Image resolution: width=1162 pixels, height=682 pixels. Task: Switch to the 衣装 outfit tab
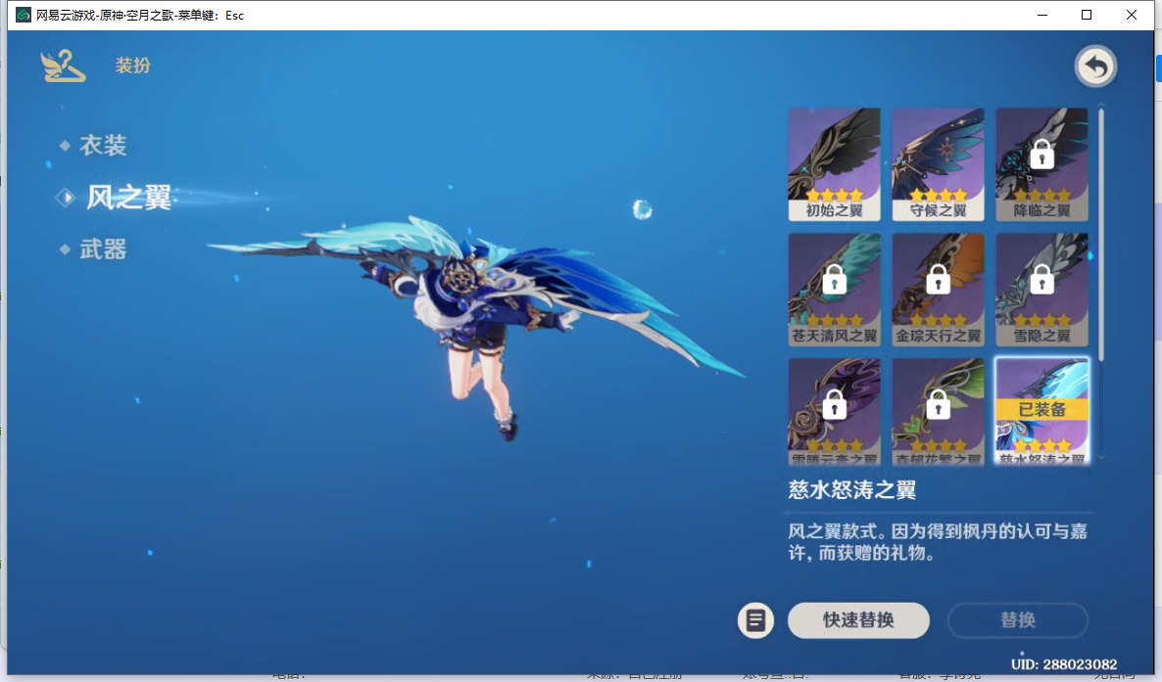pyautogui.click(x=102, y=145)
